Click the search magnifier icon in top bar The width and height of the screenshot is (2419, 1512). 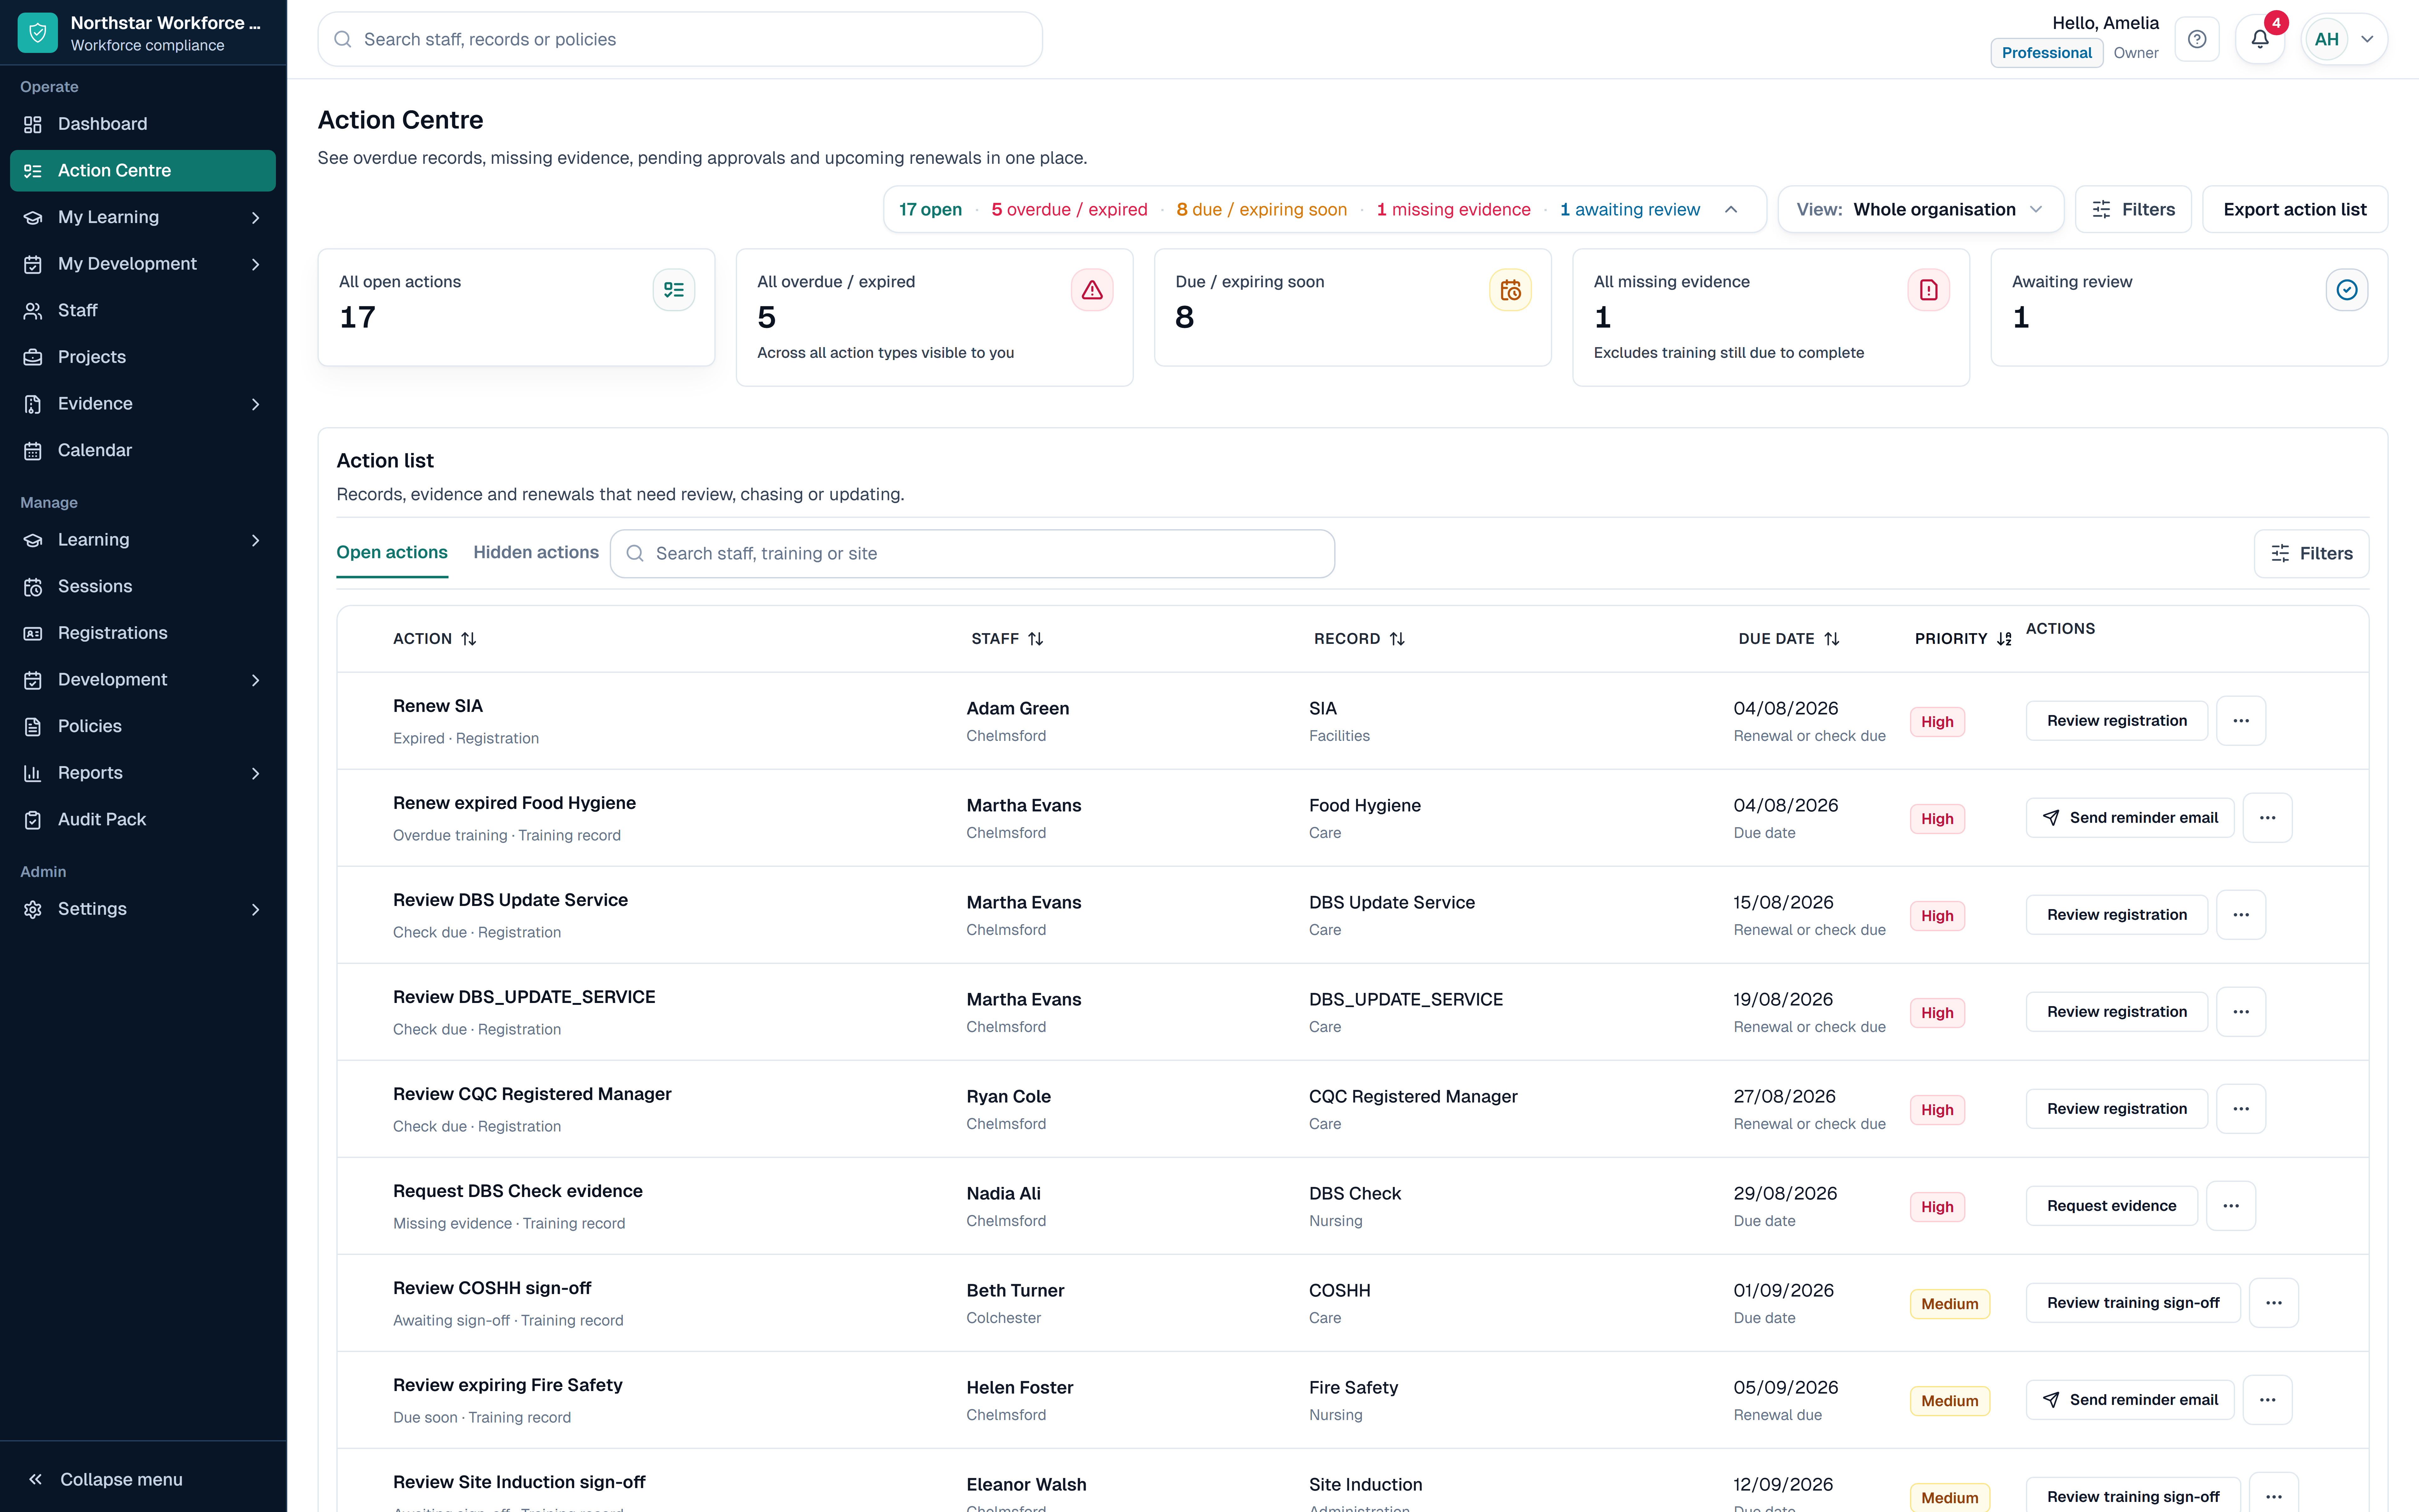[343, 39]
